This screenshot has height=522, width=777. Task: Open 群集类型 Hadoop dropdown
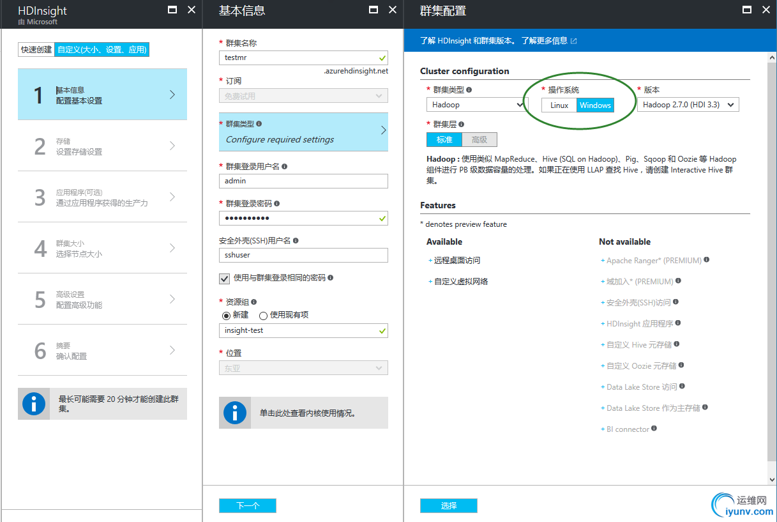tap(477, 105)
